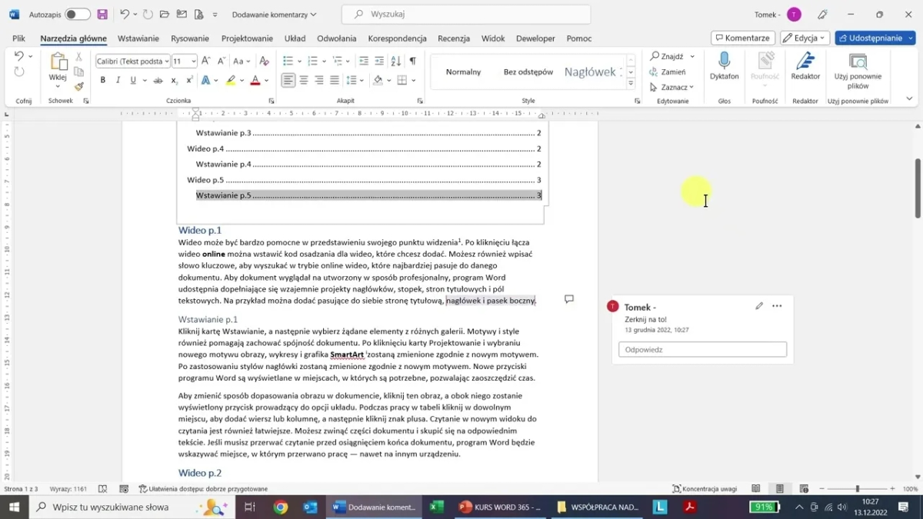Screen dimensions: 923x519
Task: Toggle the Autozapis switch
Action: pyautogui.click(x=77, y=15)
